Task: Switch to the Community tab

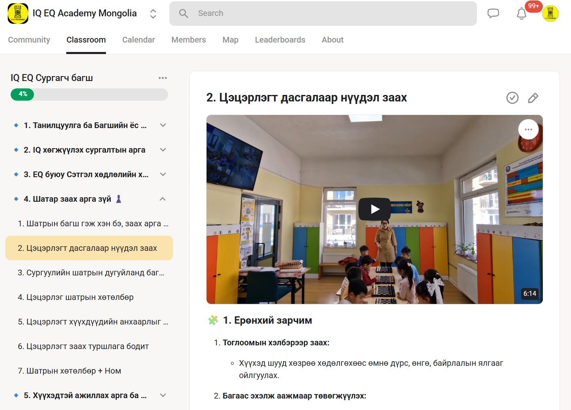Action: (x=29, y=40)
